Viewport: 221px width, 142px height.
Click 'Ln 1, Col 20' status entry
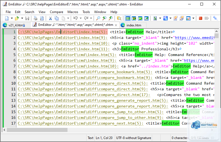(104, 138)
